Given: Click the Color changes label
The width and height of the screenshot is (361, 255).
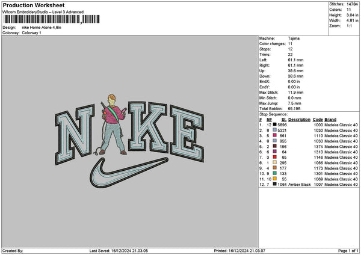Looking at the screenshot, I should click(x=273, y=44).
